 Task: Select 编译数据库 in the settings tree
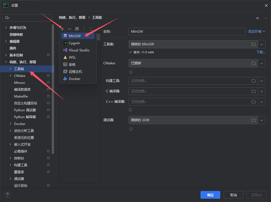22,90
